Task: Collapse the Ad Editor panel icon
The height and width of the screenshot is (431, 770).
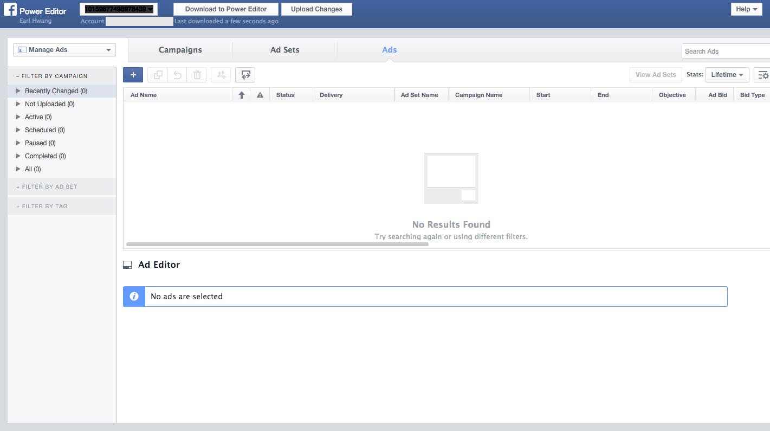Action: tap(127, 265)
